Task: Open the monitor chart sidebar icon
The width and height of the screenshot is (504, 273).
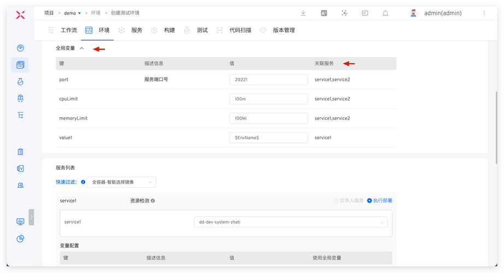Action: [20, 221]
